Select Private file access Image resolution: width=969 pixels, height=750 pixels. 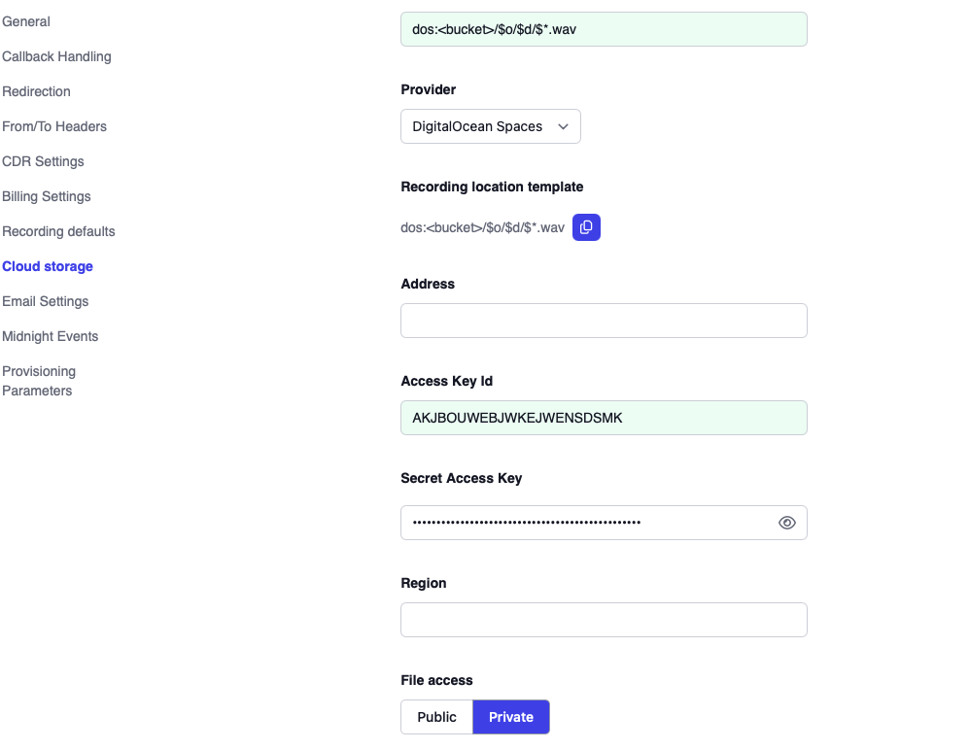coord(511,717)
